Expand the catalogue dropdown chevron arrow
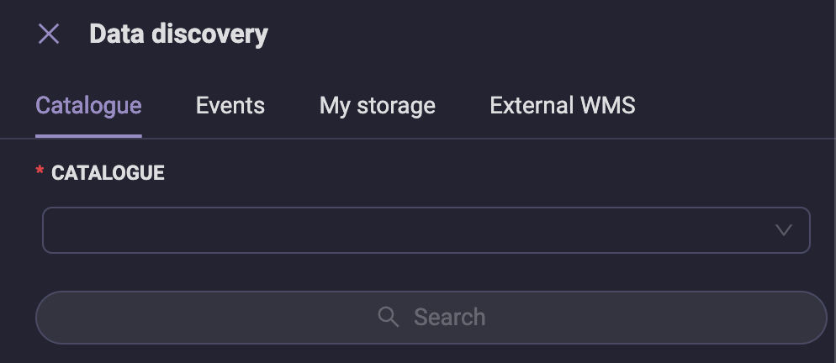Screen dimensions: 836x363 pyautogui.click(x=783, y=230)
